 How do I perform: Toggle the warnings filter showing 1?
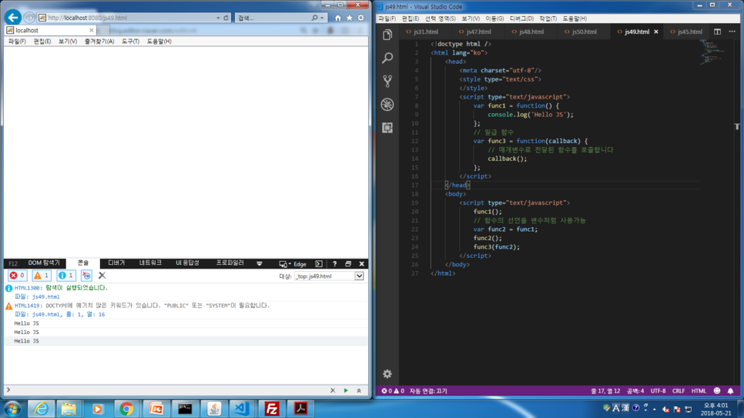coord(42,276)
